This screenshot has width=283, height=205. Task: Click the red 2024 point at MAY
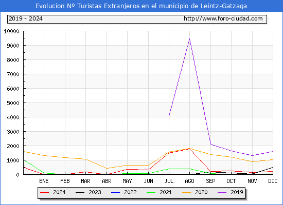click(x=127, y=169)
